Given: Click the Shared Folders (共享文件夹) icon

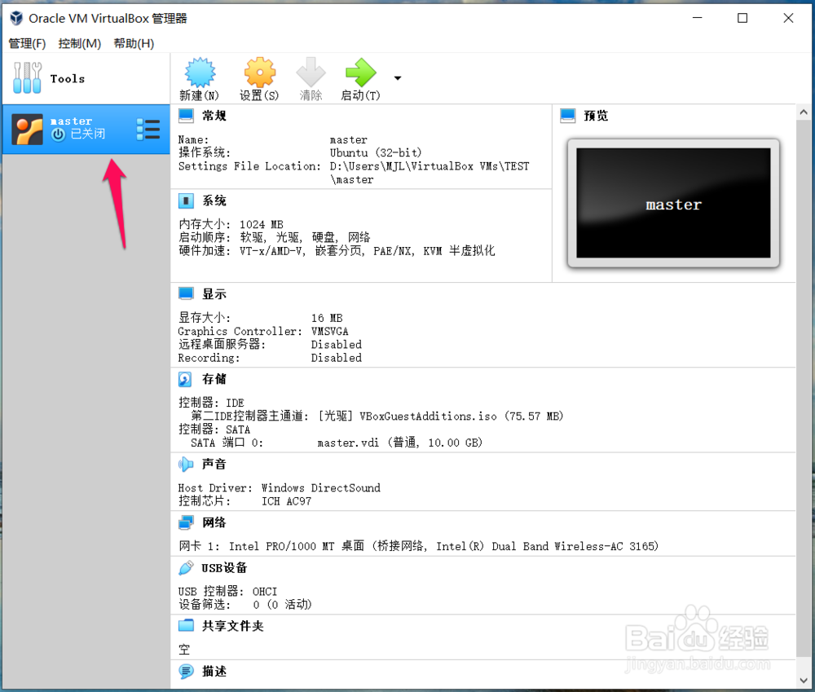Looking at the screenshot, I should 186,625.
